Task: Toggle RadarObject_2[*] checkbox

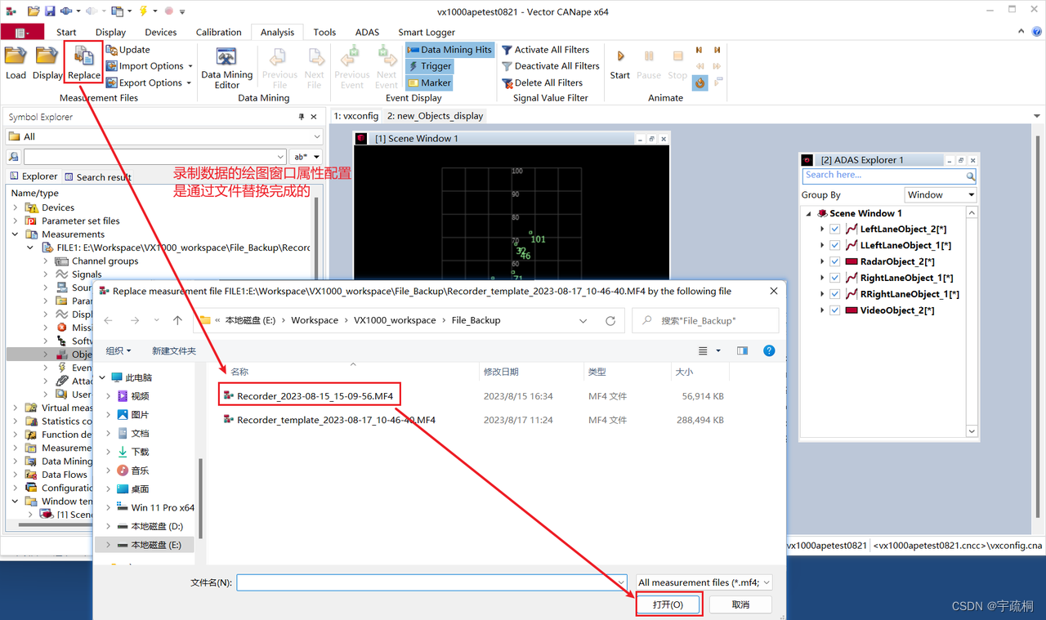Action: (x=834, y=262)
